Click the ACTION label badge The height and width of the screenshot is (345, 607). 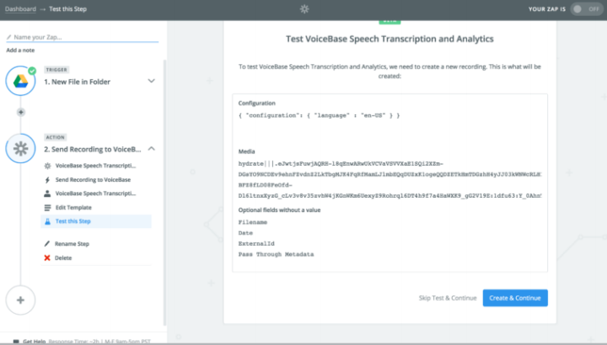[x=56, y=137]
